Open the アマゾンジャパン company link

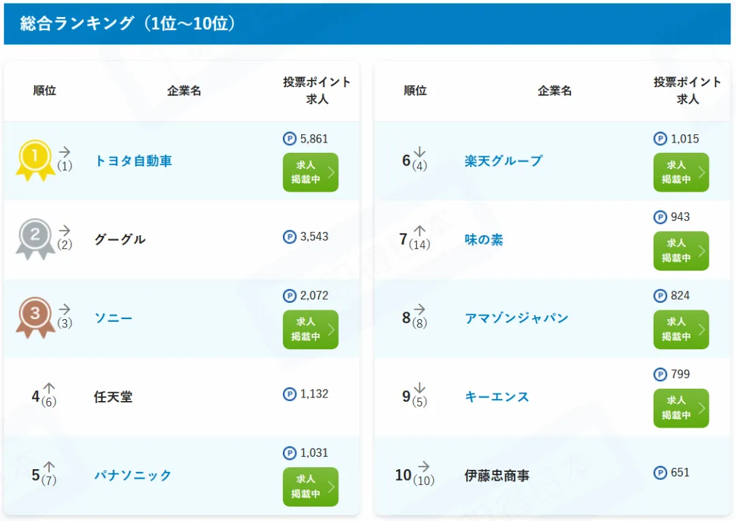pos(517,318)
